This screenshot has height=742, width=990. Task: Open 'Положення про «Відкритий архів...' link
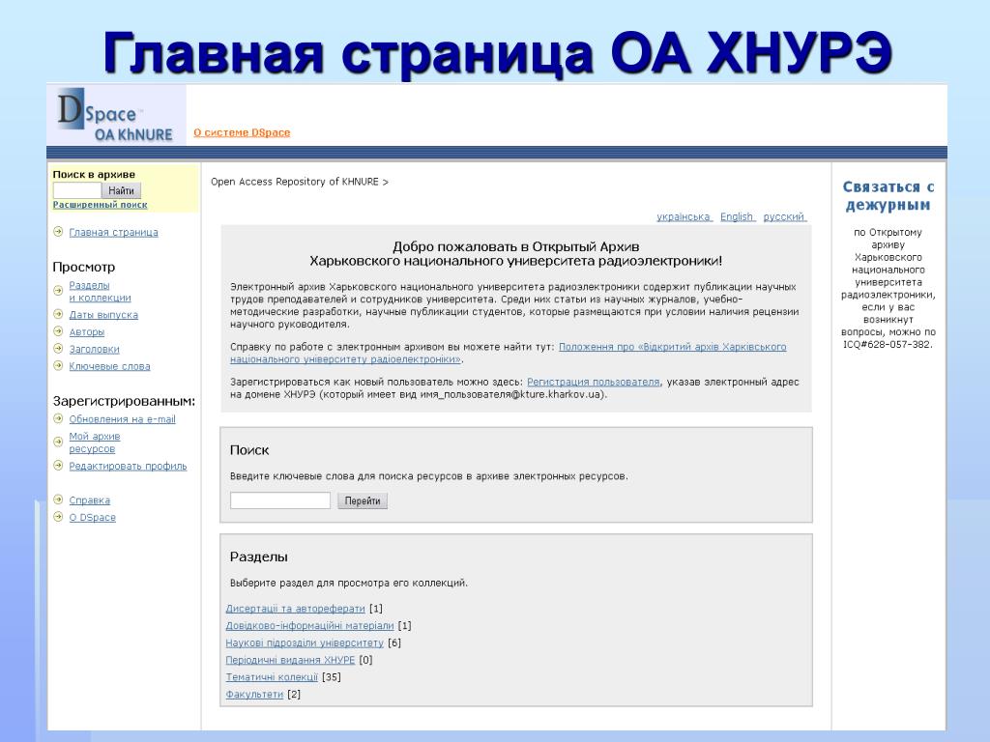coord(509,353)
